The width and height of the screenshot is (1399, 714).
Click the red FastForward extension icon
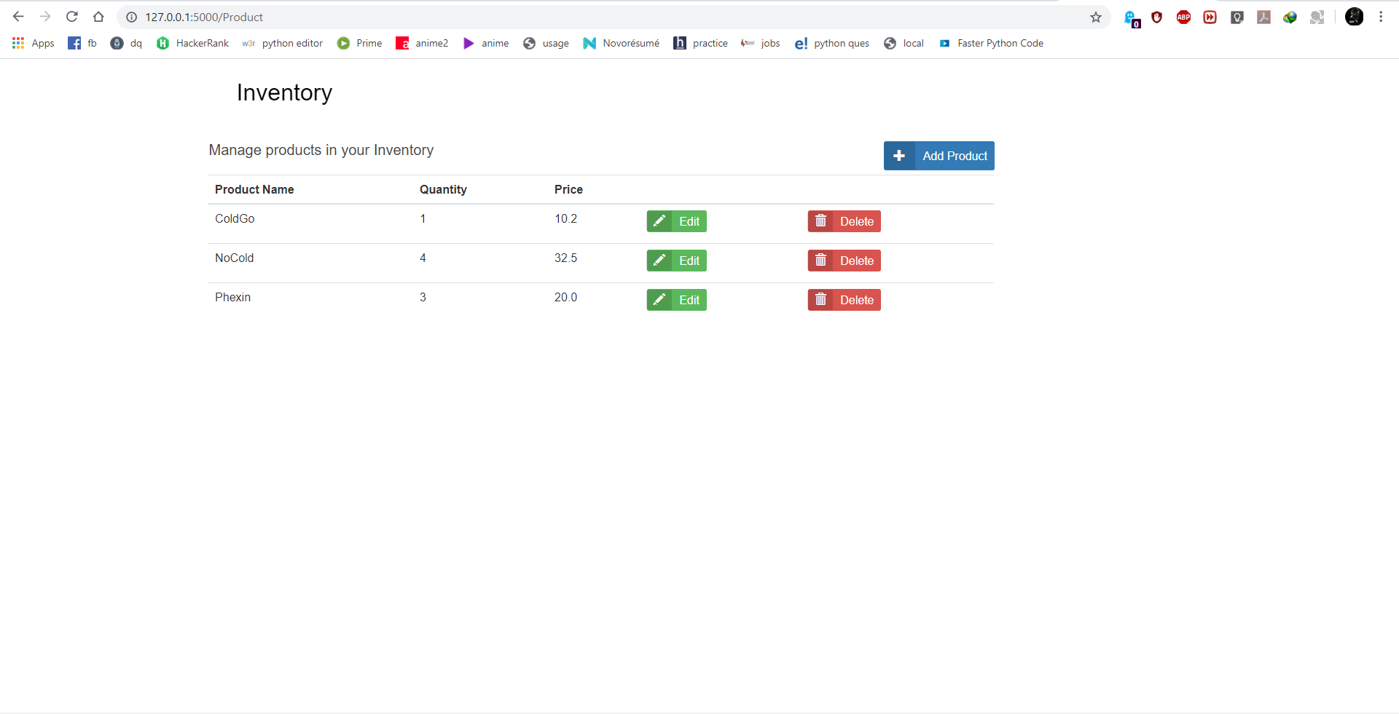tap(1210, 17)
